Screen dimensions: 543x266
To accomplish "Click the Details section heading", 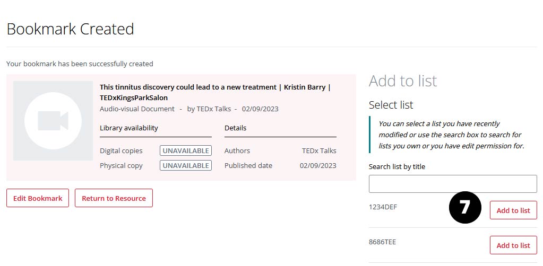I will 235,128.
